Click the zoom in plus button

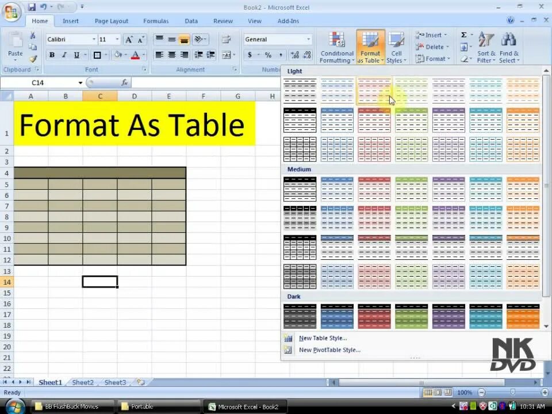pyautogui.click(x=545, y=393)
